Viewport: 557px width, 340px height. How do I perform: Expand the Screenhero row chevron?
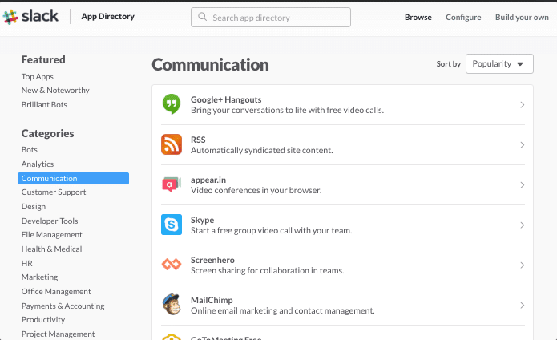tap(523, 265)
